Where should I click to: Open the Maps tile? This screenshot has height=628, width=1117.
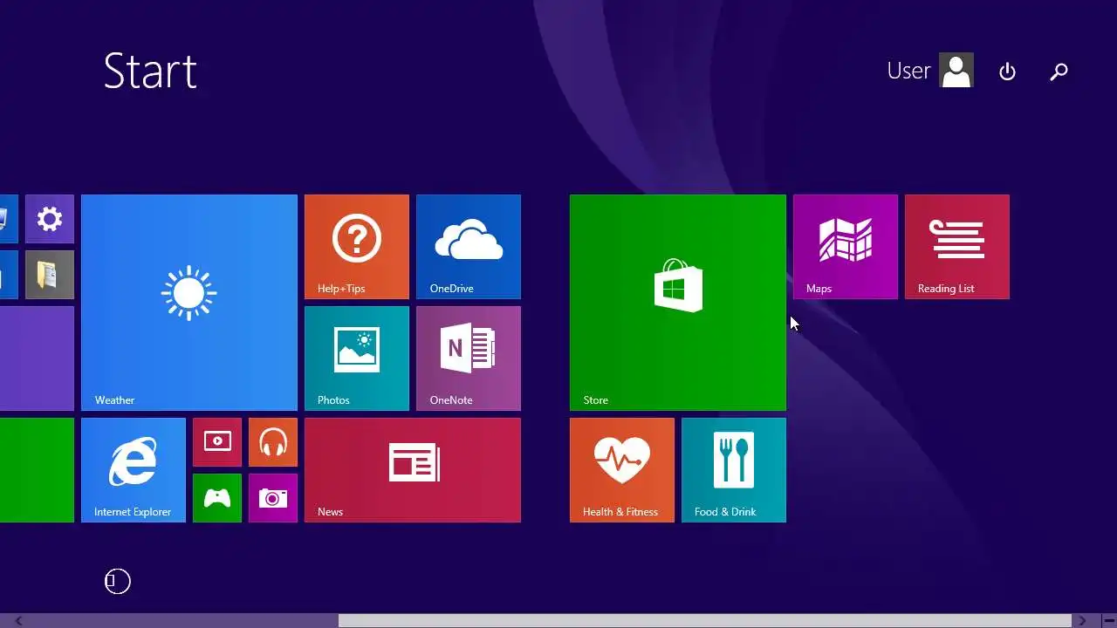pos(846,247)
